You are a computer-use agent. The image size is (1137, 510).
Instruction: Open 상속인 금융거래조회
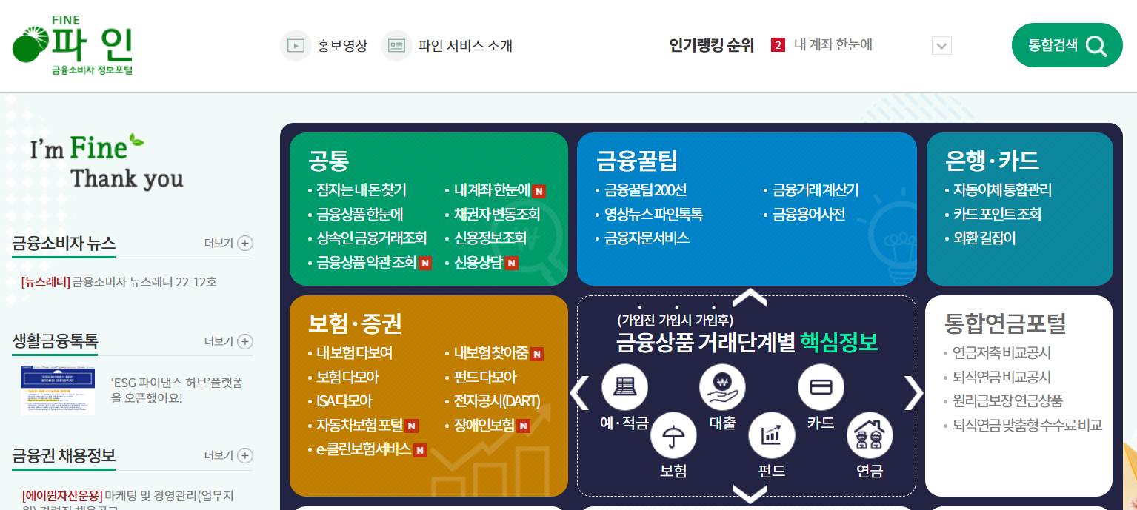371,238
